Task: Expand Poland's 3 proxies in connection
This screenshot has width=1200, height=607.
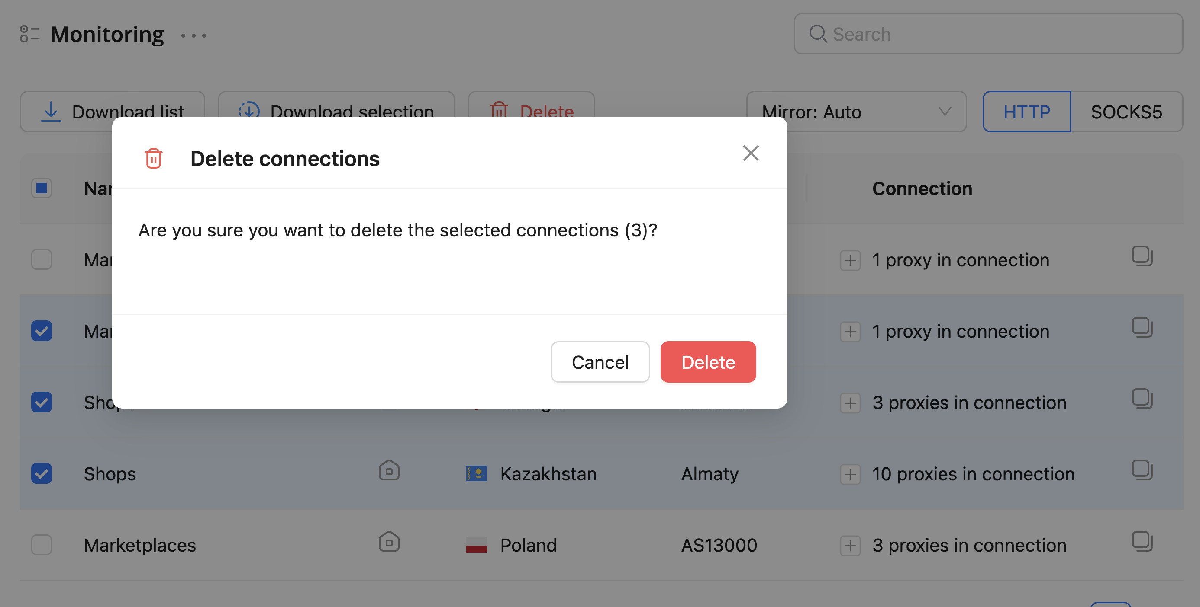Action: (x=850, y=546)
